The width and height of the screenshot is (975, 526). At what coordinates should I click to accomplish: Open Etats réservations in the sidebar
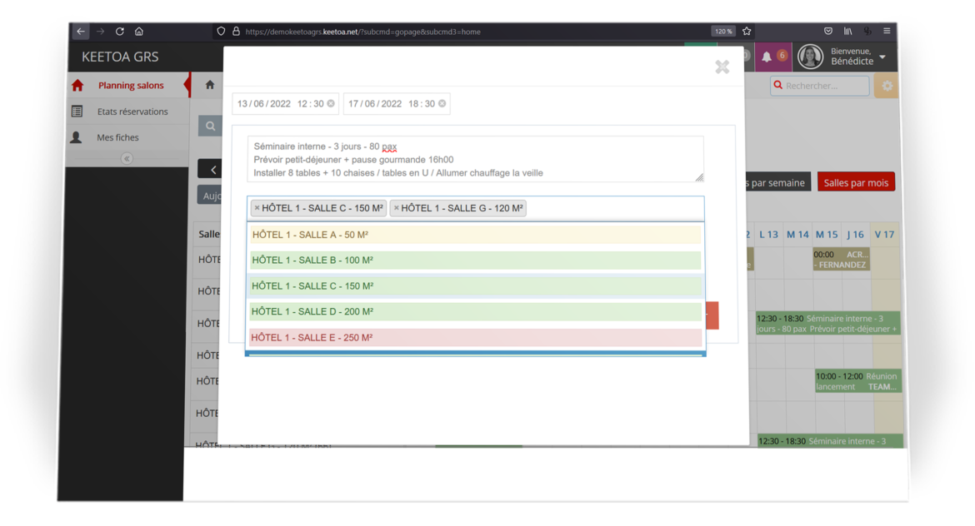(132, 112)
